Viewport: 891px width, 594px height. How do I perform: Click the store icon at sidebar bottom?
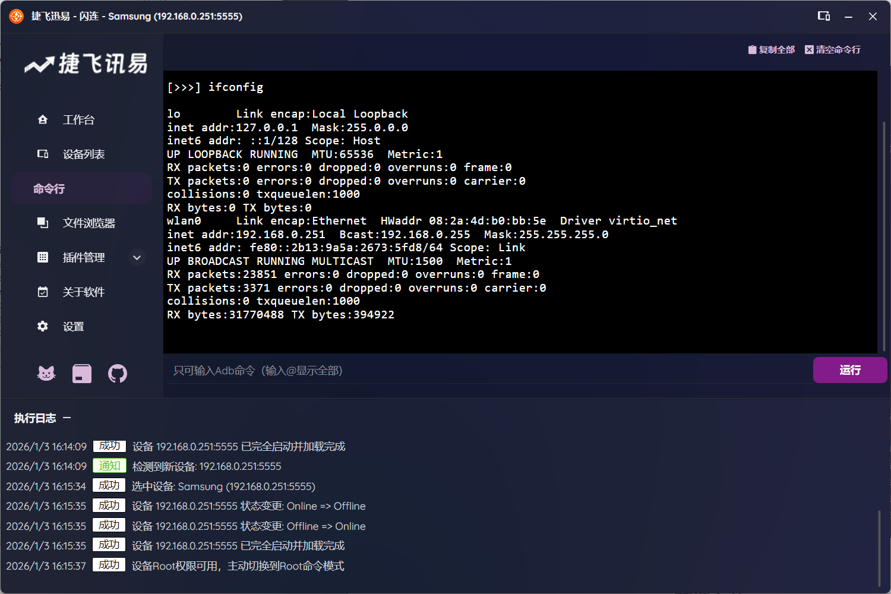point(82,374)
